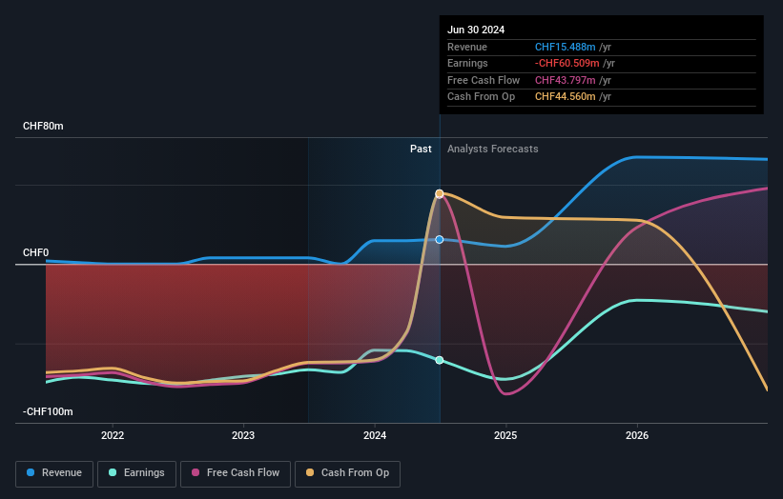
Task: Click the blue Revenue legend dot
Action: 31,472
